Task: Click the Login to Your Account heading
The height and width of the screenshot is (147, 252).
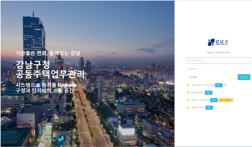Action: click(x=218, y=52)
